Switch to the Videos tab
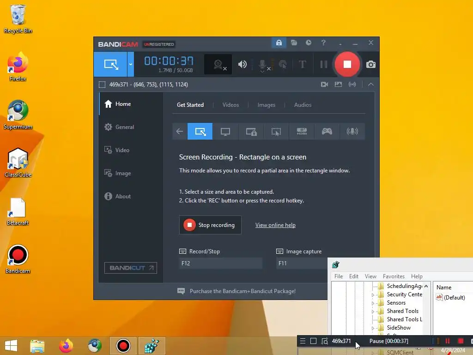This screenshot has height=355, width=473. point(230,105)
